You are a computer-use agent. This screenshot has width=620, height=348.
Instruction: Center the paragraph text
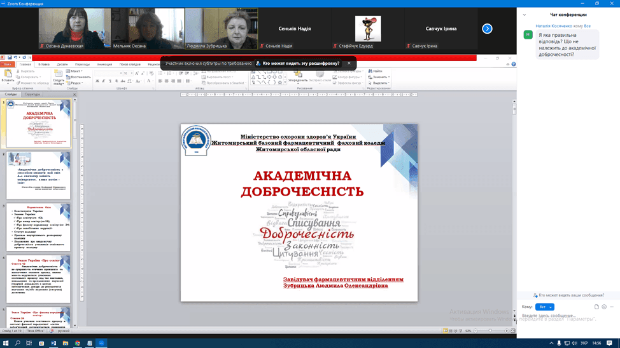tap(167, 81)
